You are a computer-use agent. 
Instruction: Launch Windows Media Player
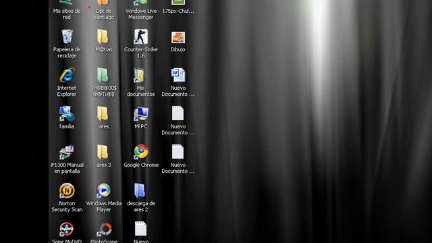tap(103, 190)
